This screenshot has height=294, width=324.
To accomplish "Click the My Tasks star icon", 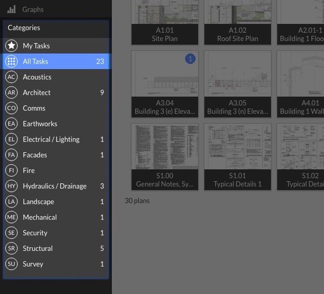I will click(11, 46).
